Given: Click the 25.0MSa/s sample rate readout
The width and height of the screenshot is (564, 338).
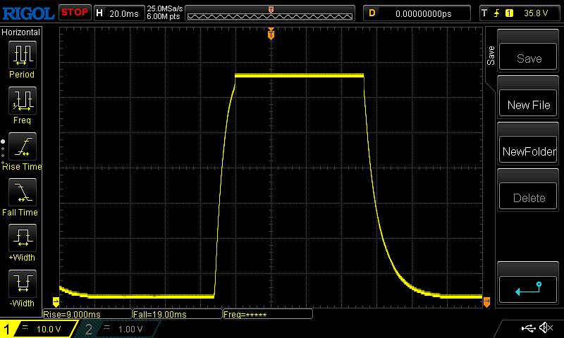Looking at the screenshot, I should click(165, 8).
